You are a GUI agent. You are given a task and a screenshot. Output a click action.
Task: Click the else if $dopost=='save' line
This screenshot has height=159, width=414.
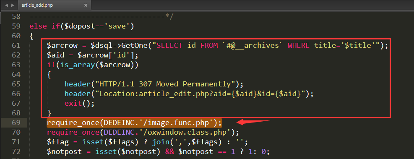click(x=82, y=26)
